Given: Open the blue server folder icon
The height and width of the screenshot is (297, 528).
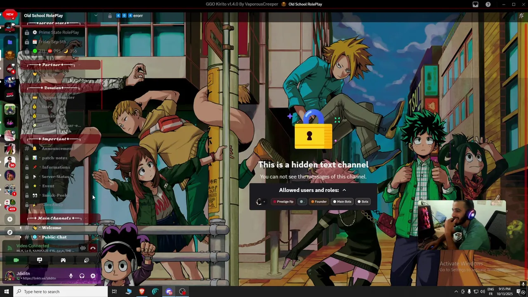Looking at the screenshot, I should [x=10, y=42].
